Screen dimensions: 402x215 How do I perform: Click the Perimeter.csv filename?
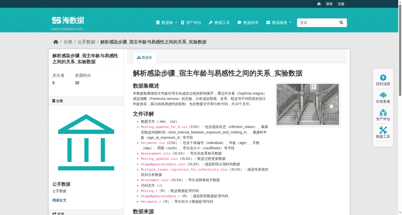click(153, 143)
